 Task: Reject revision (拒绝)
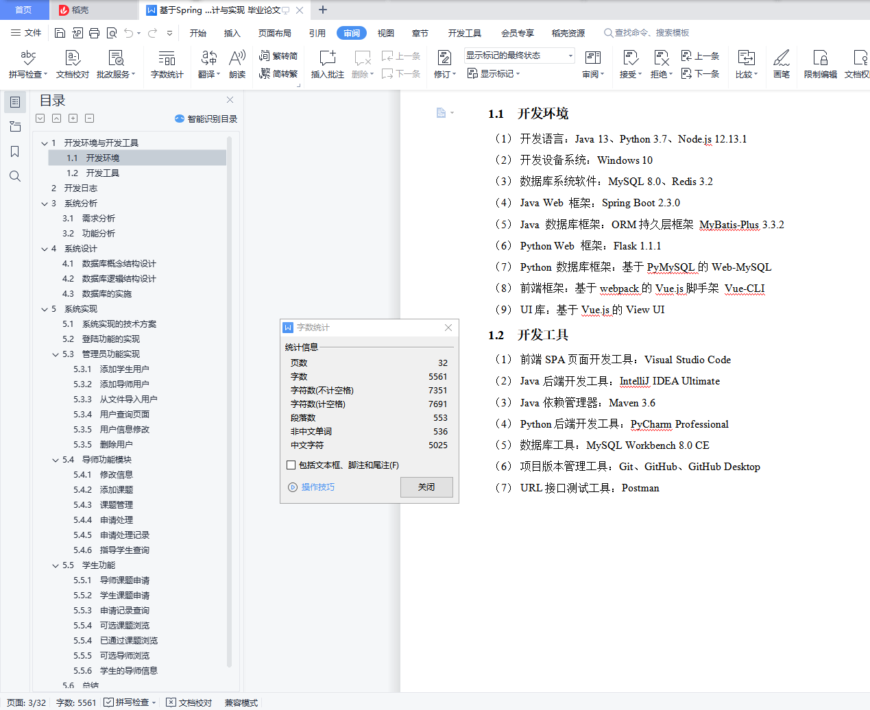click(661, 64)
